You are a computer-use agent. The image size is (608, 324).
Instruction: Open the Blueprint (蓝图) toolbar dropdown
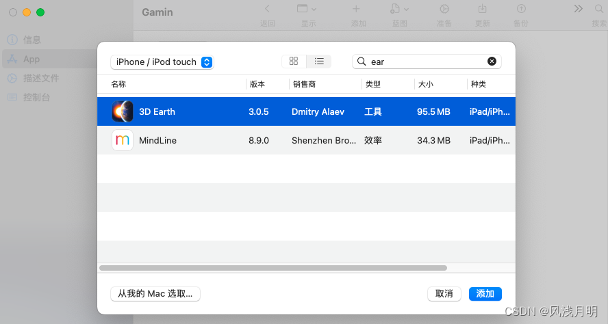pyautogui.click(x=399, y=9)
